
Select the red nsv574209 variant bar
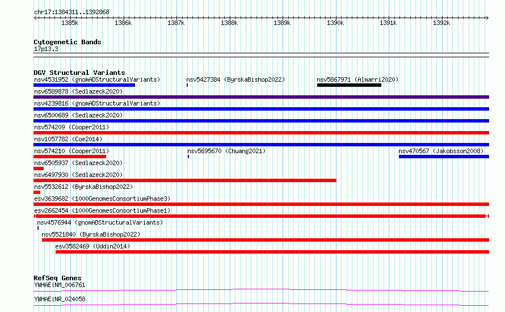coord(261,133)
